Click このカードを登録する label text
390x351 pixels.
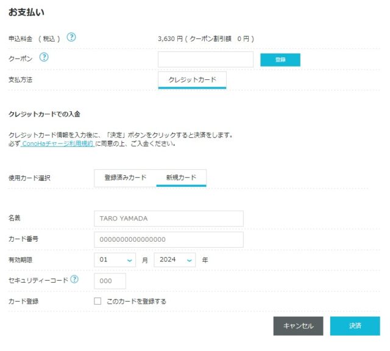136,301
